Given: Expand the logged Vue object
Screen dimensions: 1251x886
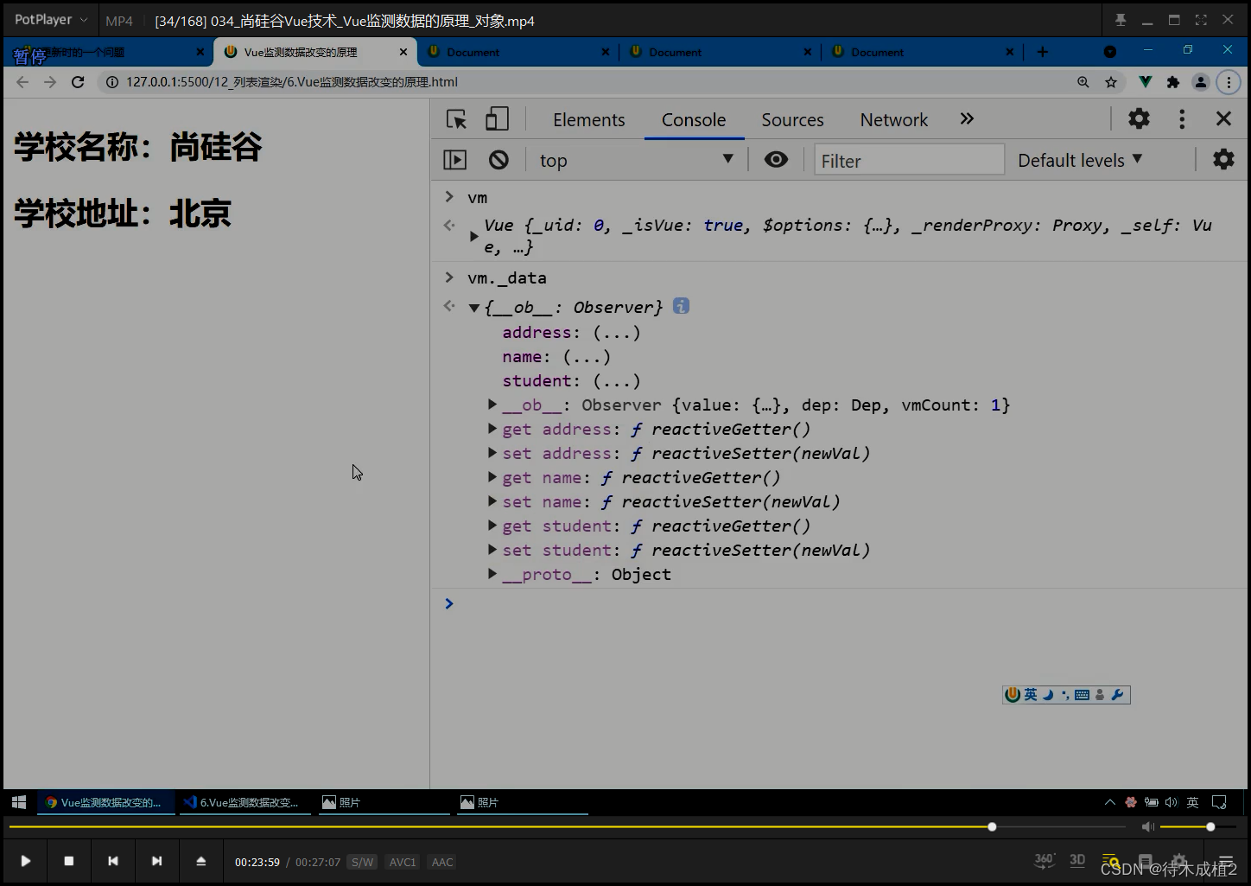Looking at the screenshot, I should [x=473, y=236].
